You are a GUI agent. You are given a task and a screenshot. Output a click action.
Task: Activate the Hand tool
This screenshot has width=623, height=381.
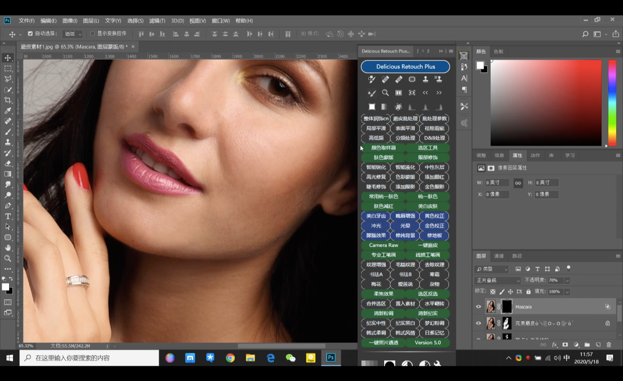click(x=8, y=248)
